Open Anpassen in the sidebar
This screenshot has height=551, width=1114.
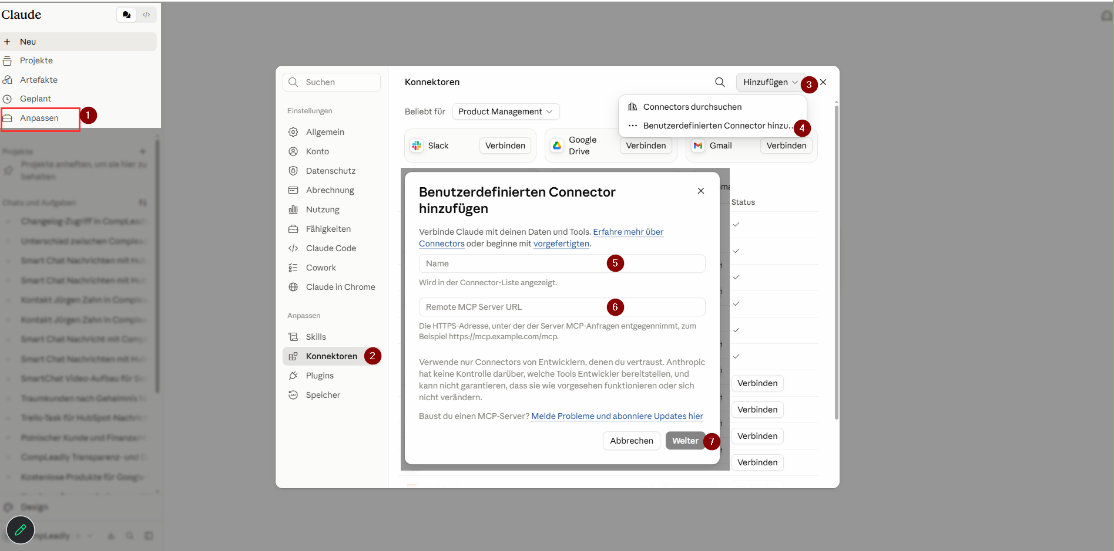click(40, 119)
